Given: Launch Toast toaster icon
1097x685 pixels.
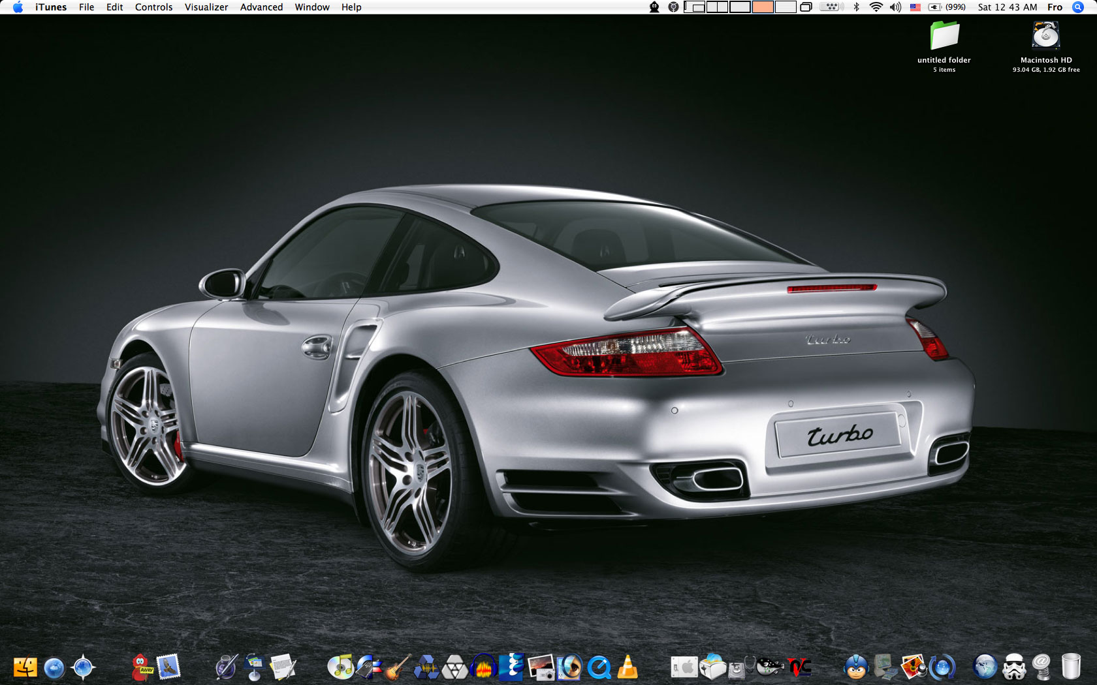Looking at the screenshot, I should click(712, 667).
